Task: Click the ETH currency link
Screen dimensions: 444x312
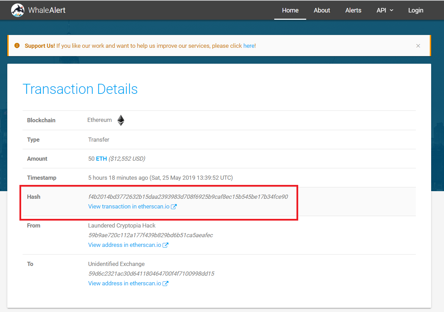Action: 101,159
